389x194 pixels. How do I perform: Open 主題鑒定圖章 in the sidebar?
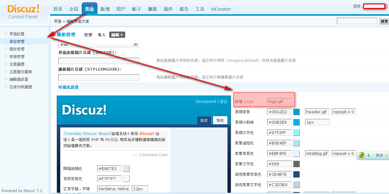tap(21, 72)
